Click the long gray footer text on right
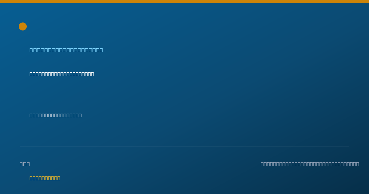The image size is (369, 194). [310, 164]
